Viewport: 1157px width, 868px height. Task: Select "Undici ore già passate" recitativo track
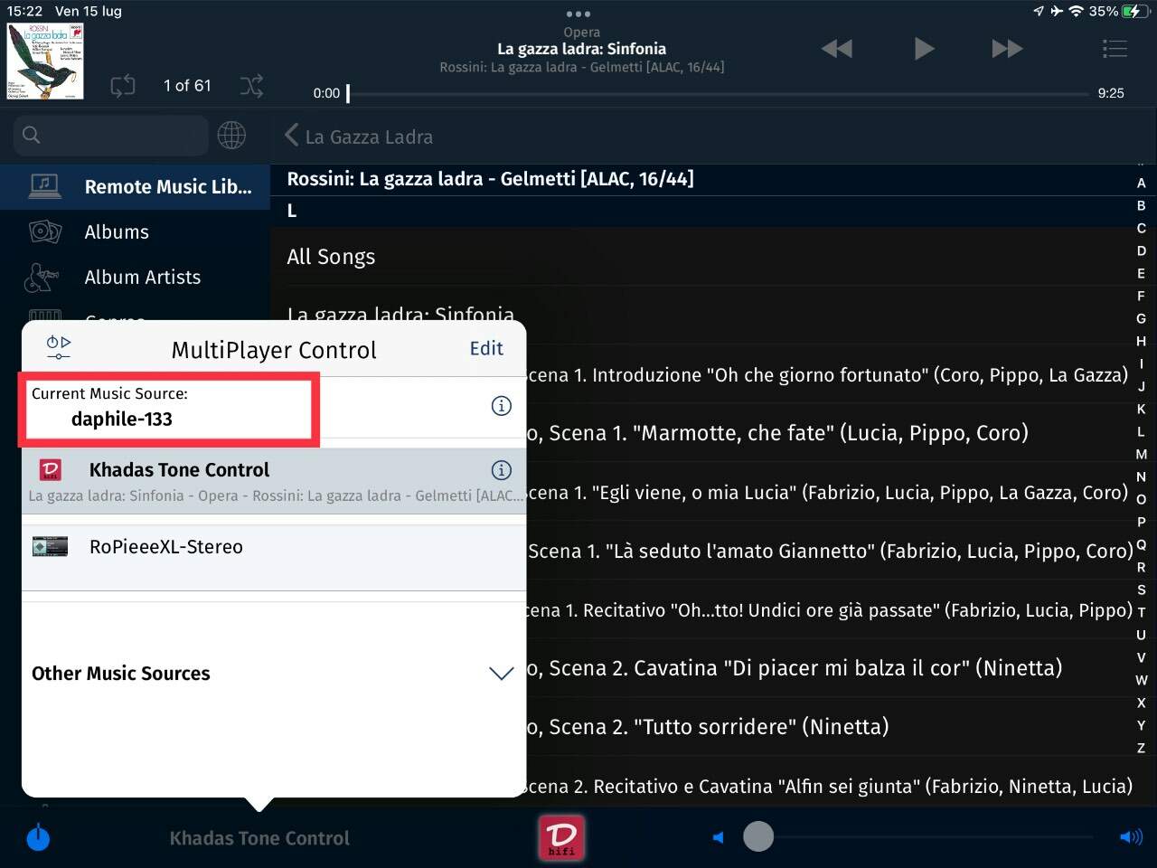827,610
